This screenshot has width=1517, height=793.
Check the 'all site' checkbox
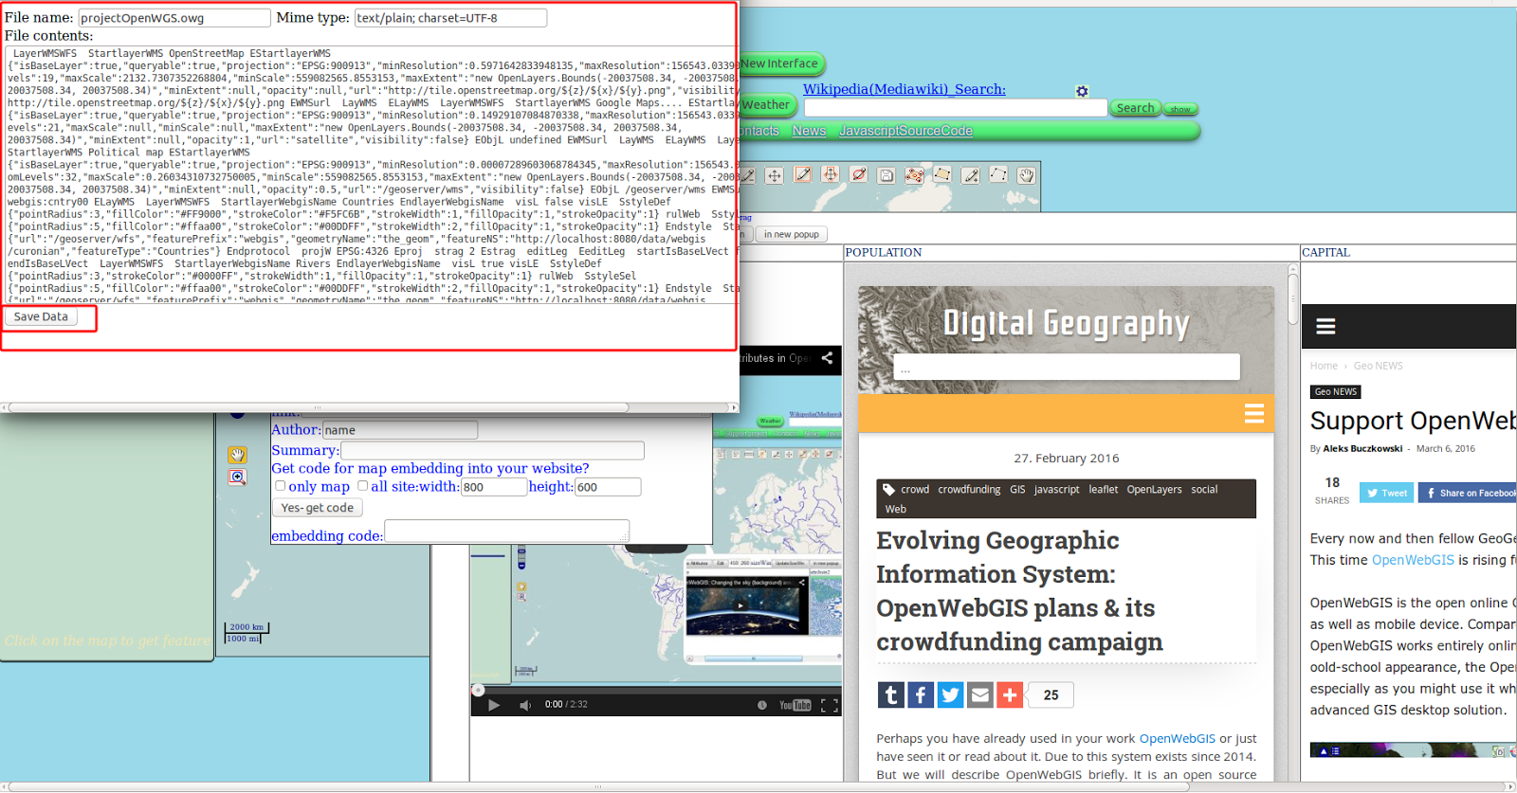[362, 486]
